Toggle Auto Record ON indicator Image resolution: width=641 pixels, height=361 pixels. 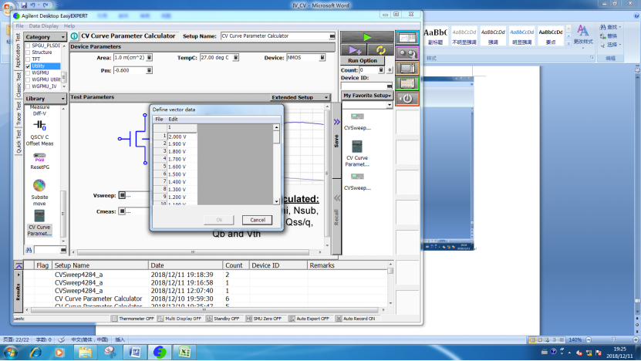point(356,319)
